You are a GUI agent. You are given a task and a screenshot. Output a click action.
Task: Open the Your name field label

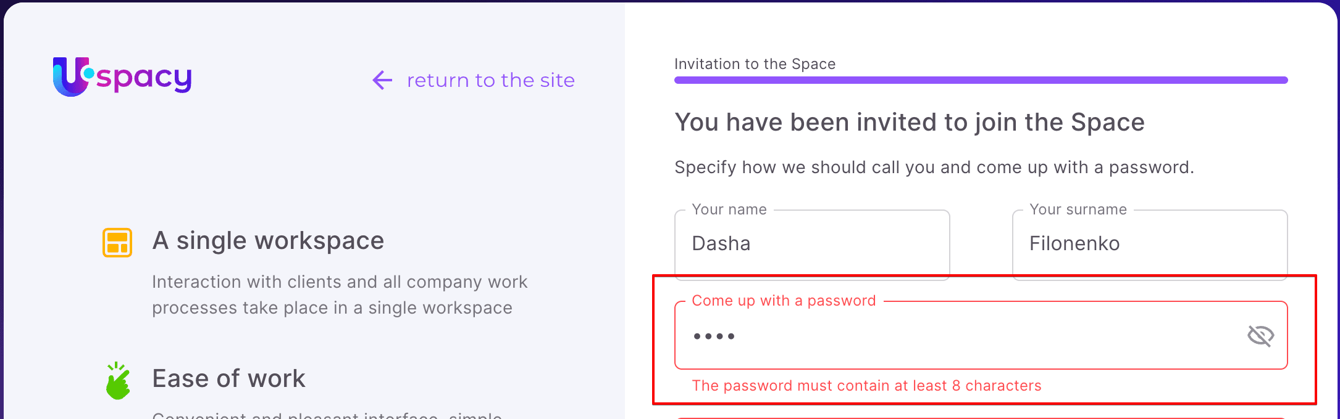point(729,209)
